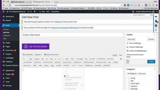This screenshot has height=90, width=160.
Task: Switch to Text editor tab
Action: coord(120,55)
